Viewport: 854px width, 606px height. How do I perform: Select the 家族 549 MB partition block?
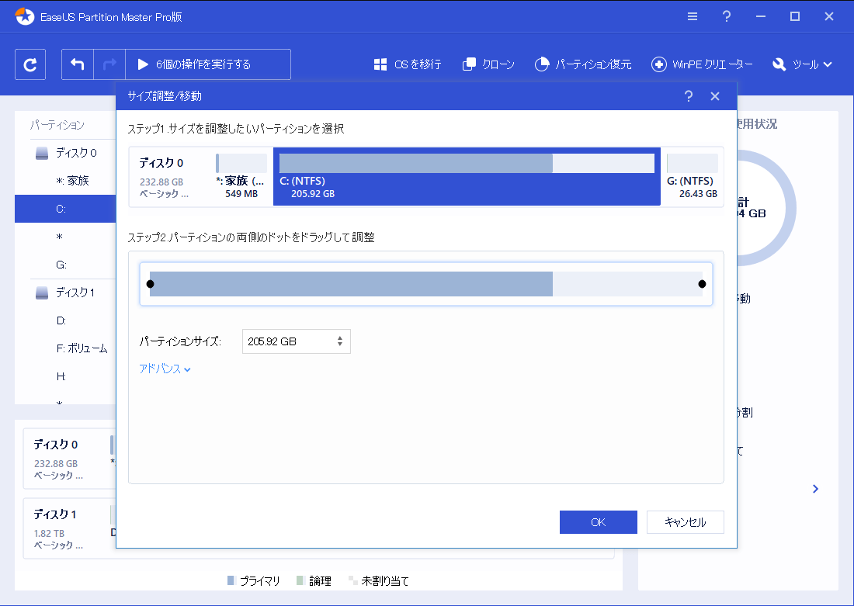241,176
